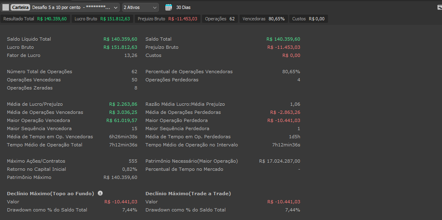442x220 pixels.
Task: Click the Máximo Ações/Contratos value 555
Action: coord(133,161)
